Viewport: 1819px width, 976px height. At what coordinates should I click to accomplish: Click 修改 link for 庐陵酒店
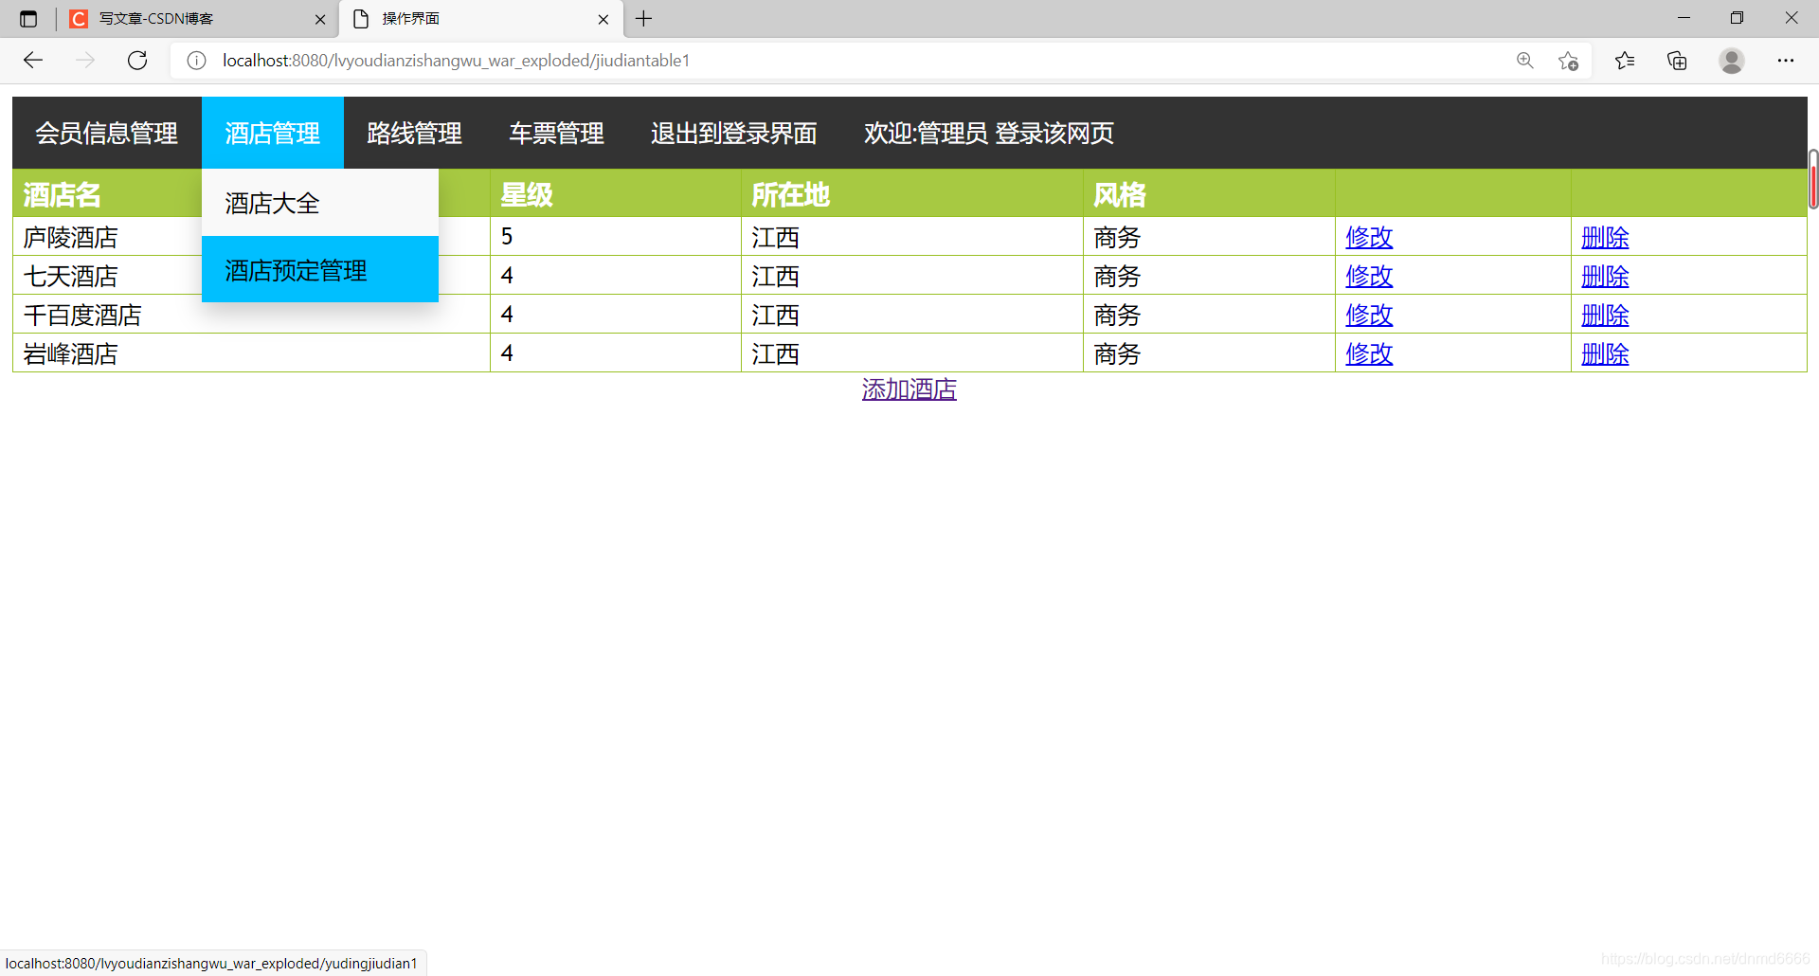(1369, 237)
